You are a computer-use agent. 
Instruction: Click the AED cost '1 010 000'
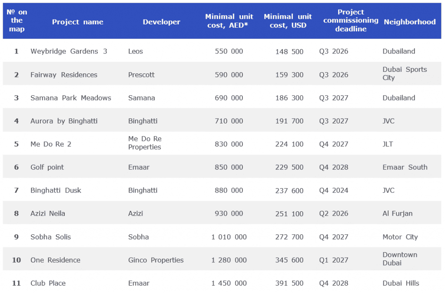pos(229,237)
